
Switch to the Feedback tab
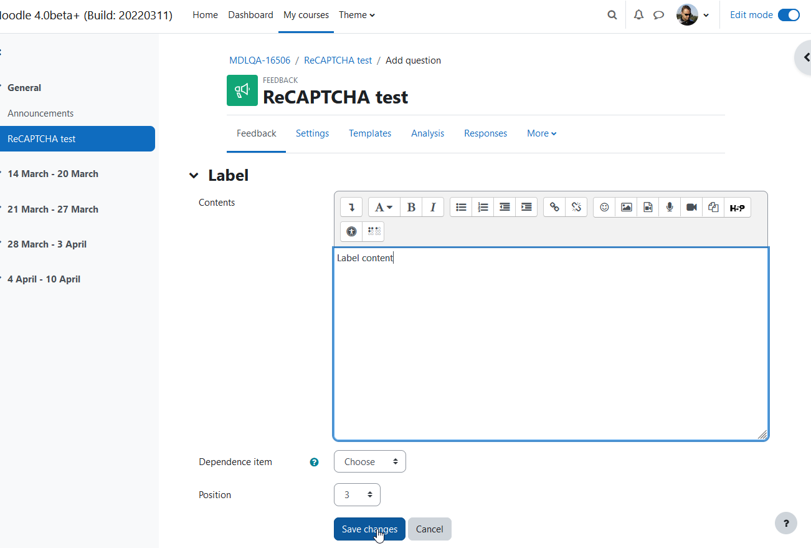tap(257, 133)
